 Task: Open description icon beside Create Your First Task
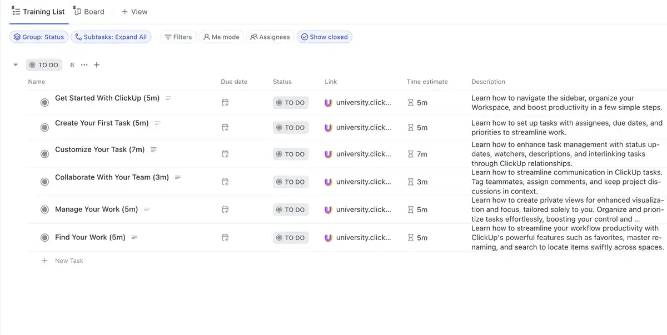pyautogui.click(x=157, y=123)
